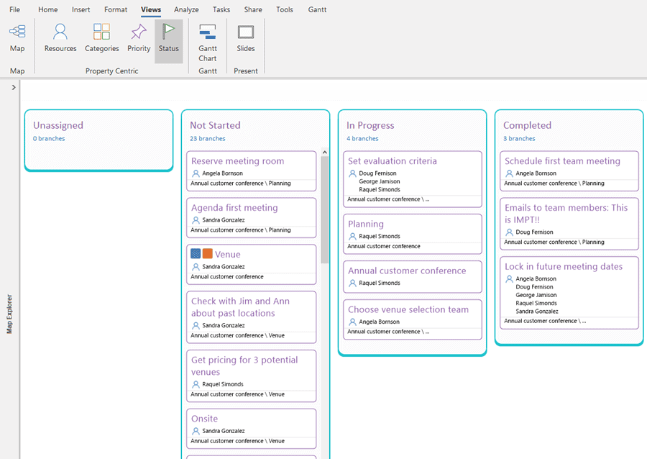Click person icon on Check with Jim and Ann card
This screenshot has width=647, height=459.
(196, 325)
